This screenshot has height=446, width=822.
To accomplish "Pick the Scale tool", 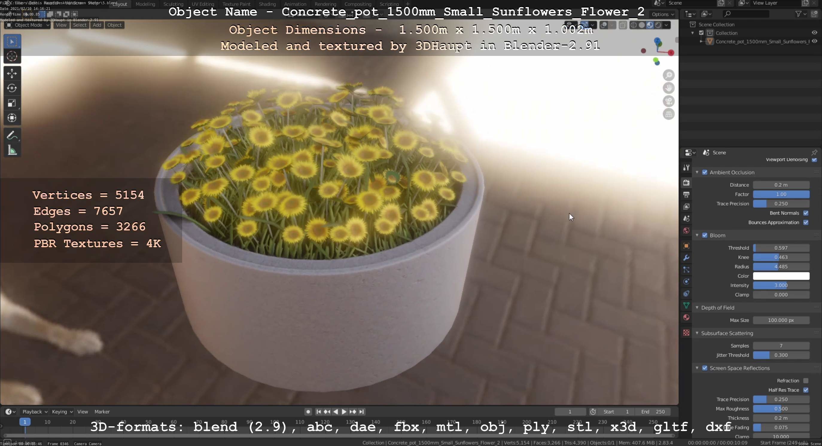I will click(x=12, y=103).
